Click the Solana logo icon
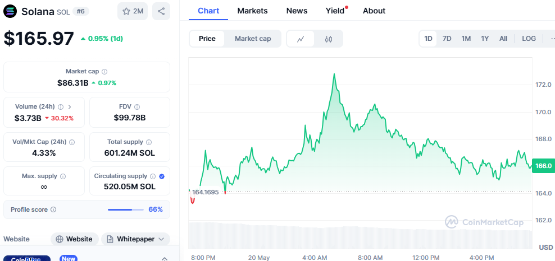Image resolution: width=555 pixels, height=261 pixels. click(10, 11)
